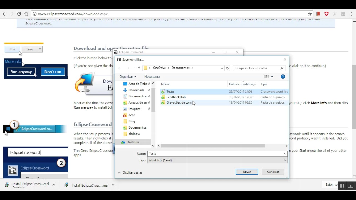The width and height of the screenshot is (356, 200).
Task: Click the web page vertical scrollbar
Action: 354,97
